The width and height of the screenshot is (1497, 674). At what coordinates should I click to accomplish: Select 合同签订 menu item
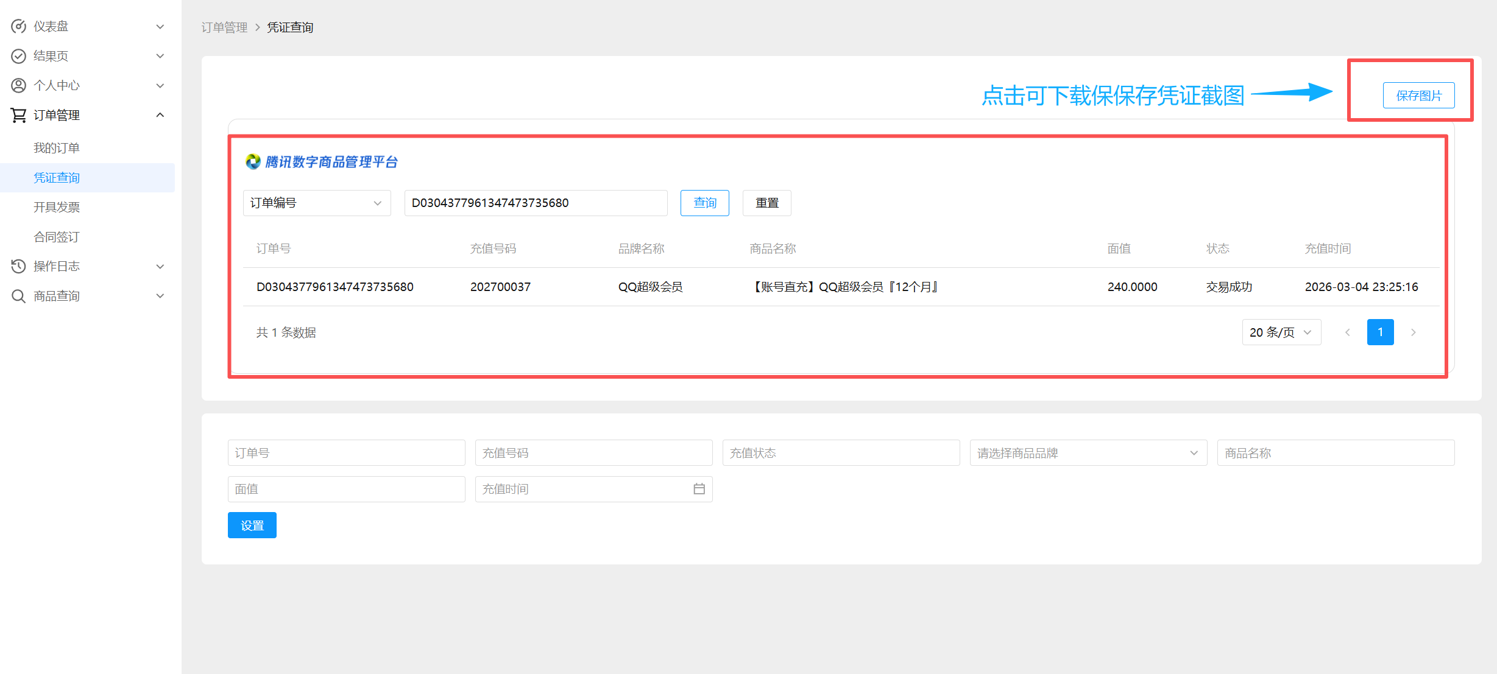point(57,237)
